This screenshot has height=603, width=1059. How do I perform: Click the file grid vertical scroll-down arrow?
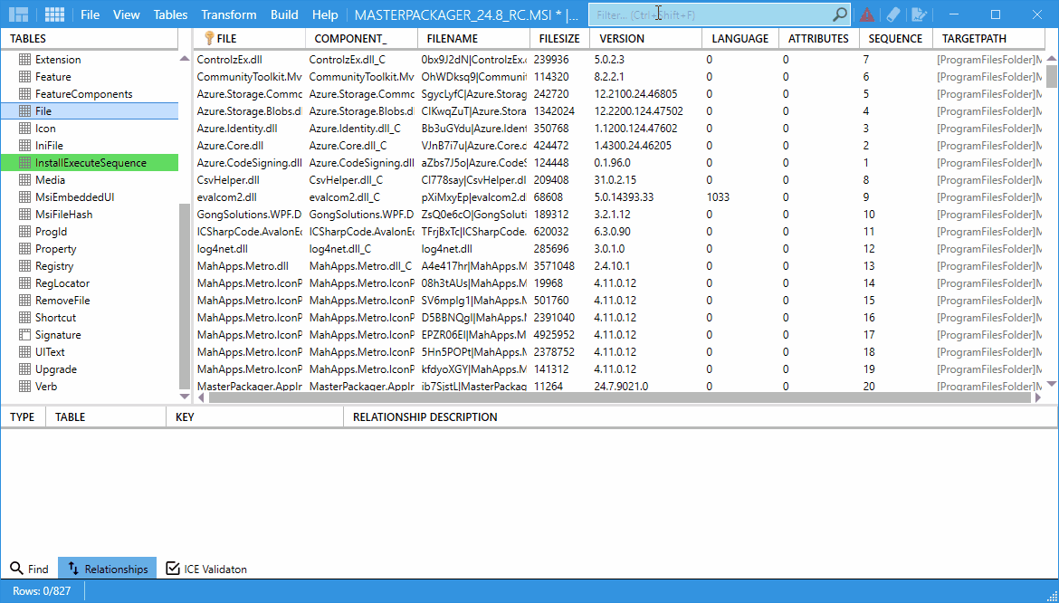[1052, 384]
